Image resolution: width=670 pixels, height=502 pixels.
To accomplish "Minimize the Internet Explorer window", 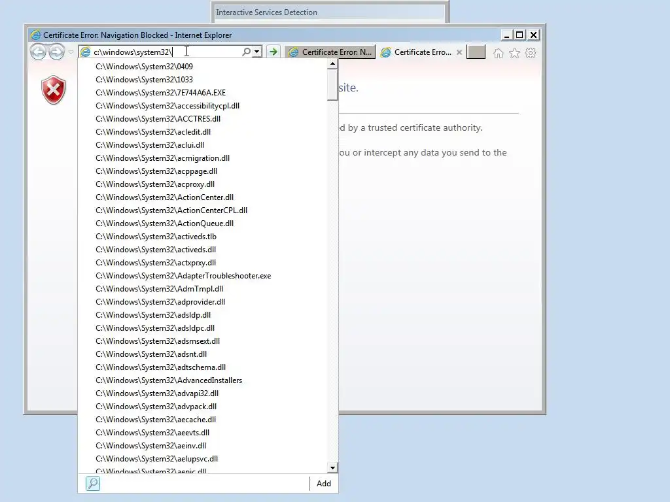I will [x=506, y=35].
